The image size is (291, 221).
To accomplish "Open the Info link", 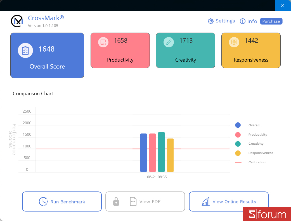I will coord(252,21).
